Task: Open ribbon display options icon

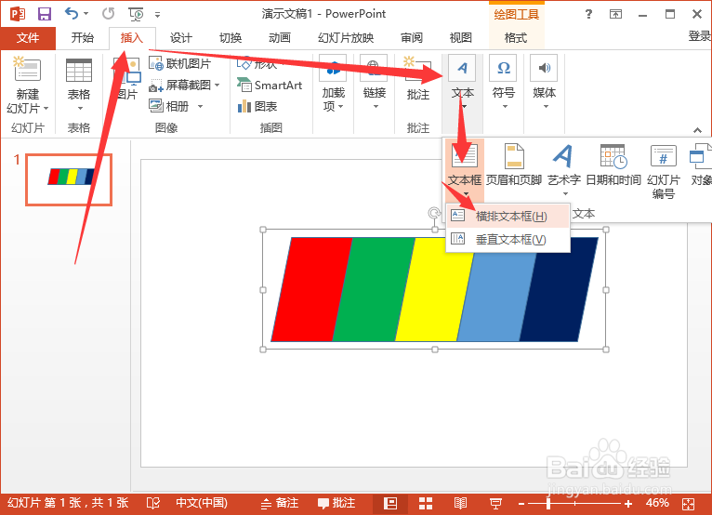Action: [x=615, y=14]
